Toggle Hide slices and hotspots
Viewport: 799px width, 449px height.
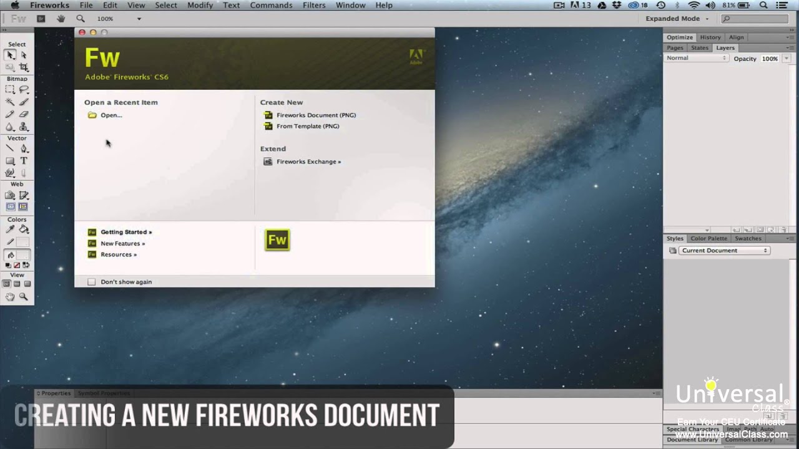(x=11, y=206)
